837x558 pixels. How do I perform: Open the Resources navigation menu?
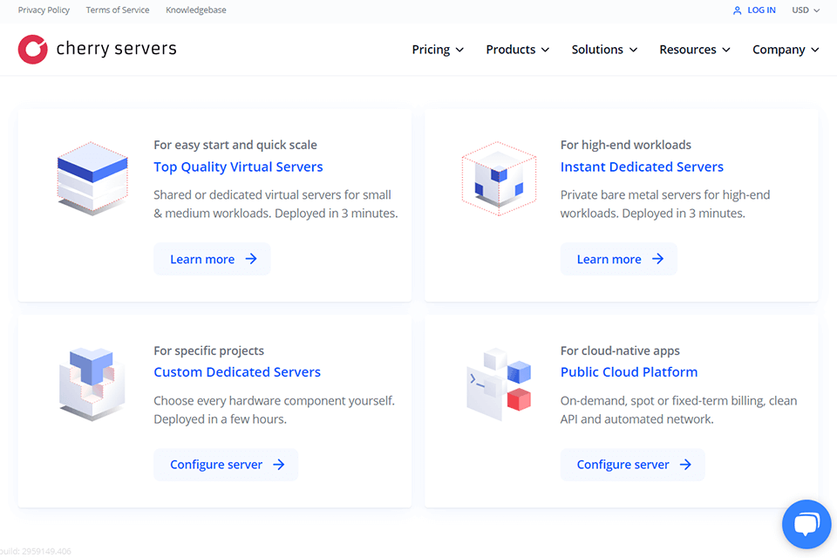695,50
